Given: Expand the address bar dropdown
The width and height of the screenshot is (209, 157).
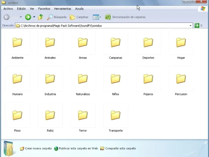Looking at the screenshot, I should coord(190,26).
